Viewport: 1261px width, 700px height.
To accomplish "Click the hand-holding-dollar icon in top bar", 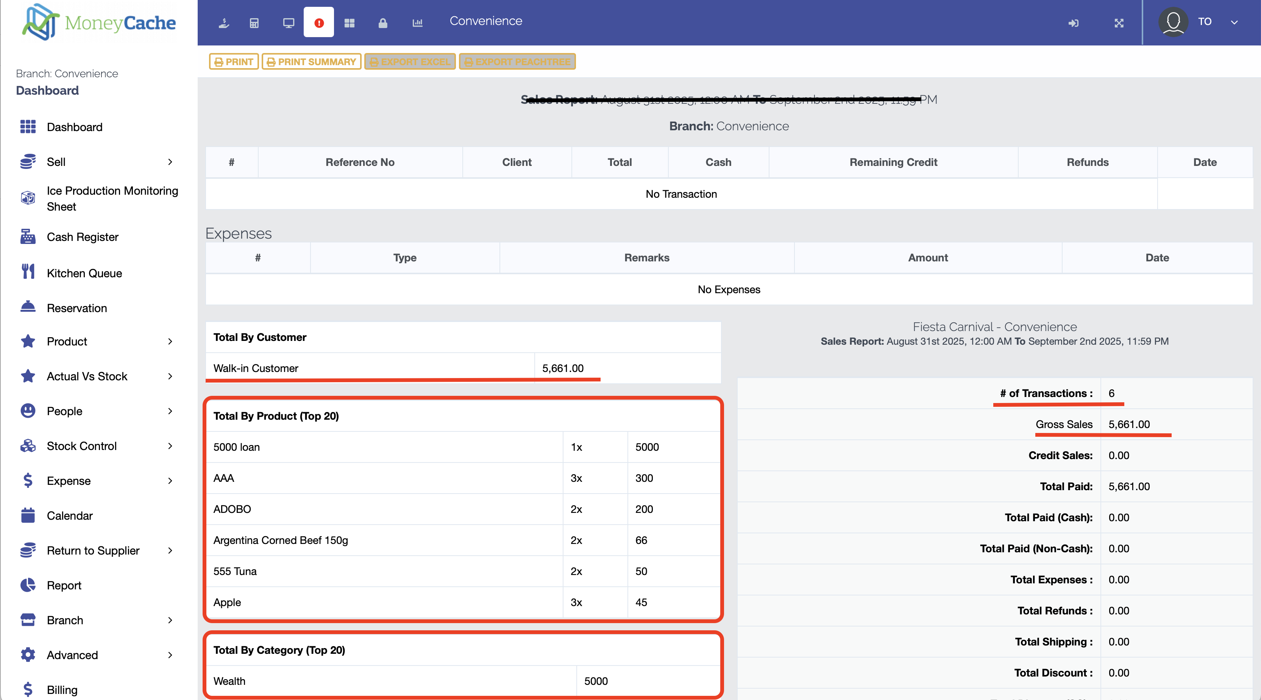I will pos(224,22).
